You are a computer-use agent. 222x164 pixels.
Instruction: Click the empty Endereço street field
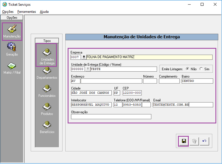(111, 81)
